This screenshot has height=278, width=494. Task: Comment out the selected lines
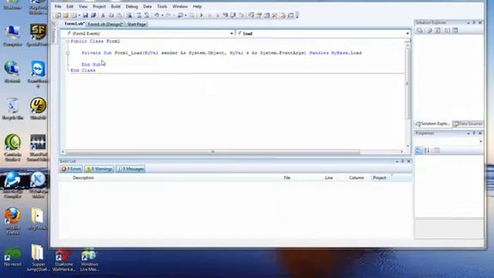[139, 15]
